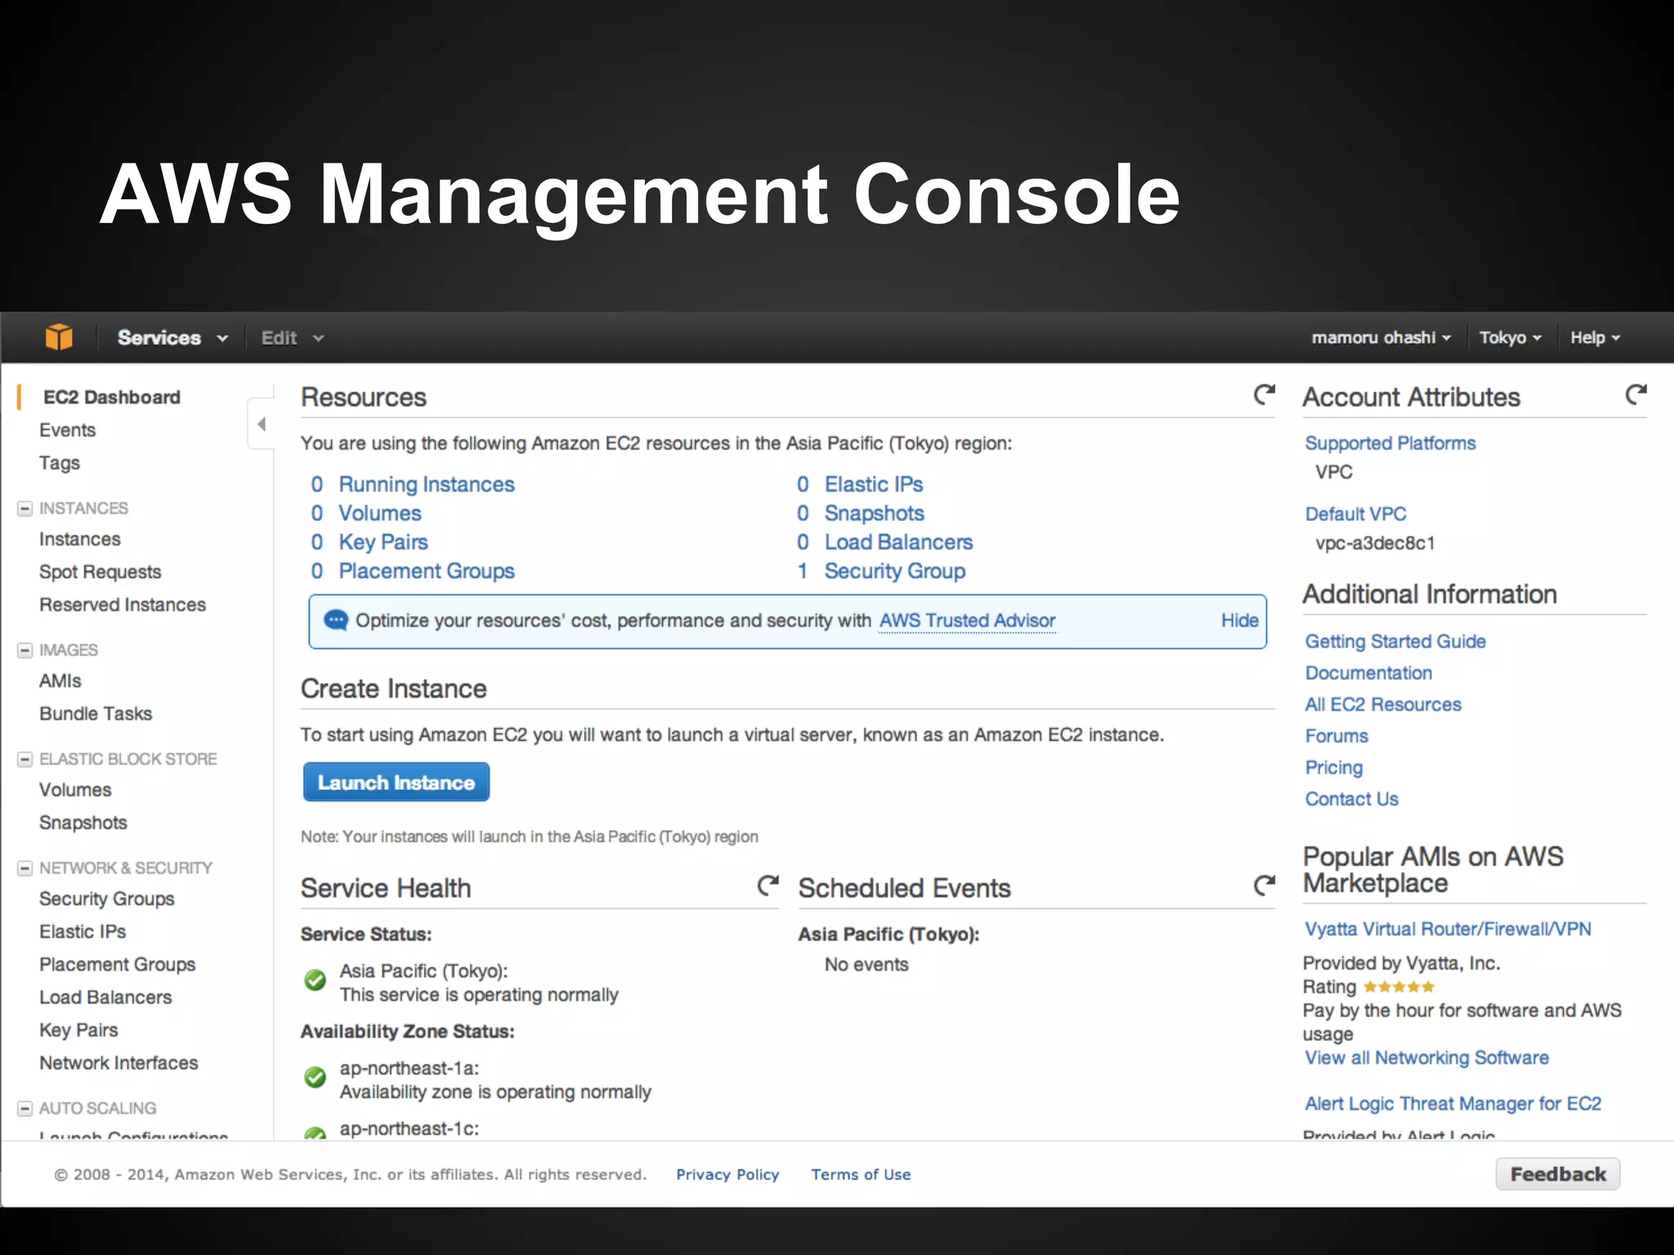Open Alert Logic Threat Manager link

[1452, 1104]
